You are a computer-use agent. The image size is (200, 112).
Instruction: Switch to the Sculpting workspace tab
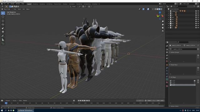42,4
